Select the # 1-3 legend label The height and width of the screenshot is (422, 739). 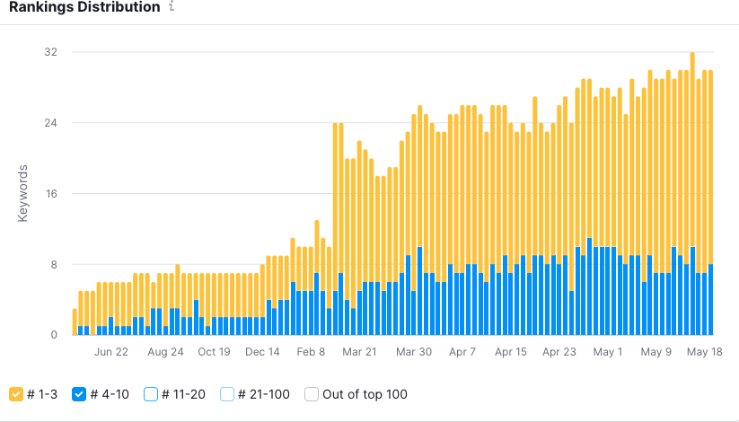click(42, 394)
